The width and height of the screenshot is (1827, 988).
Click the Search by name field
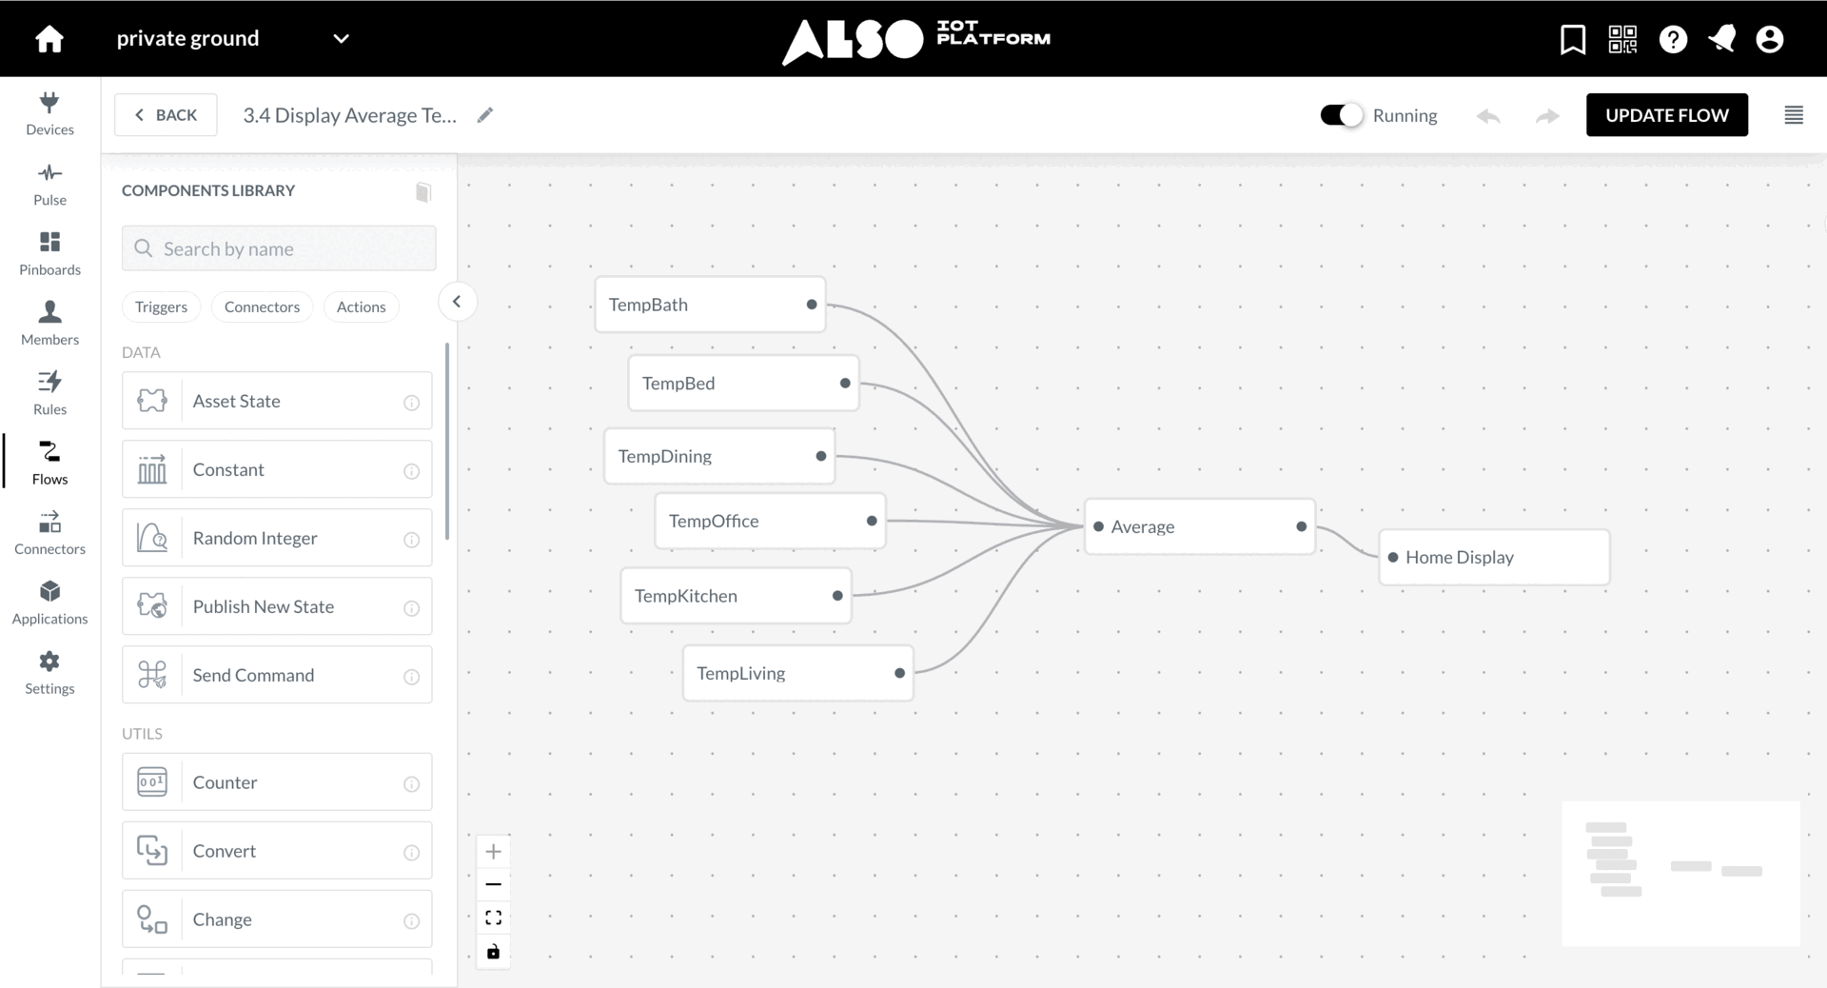click(279, 248)
